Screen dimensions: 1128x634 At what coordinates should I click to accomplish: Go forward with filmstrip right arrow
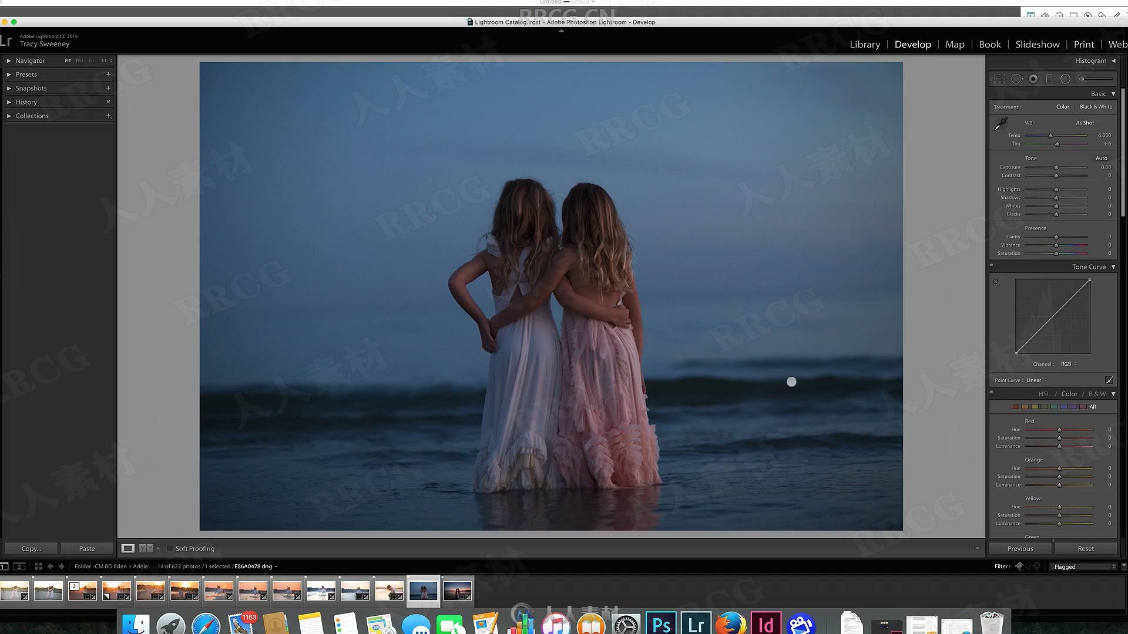pyautogui.click(x=61, y=566)
